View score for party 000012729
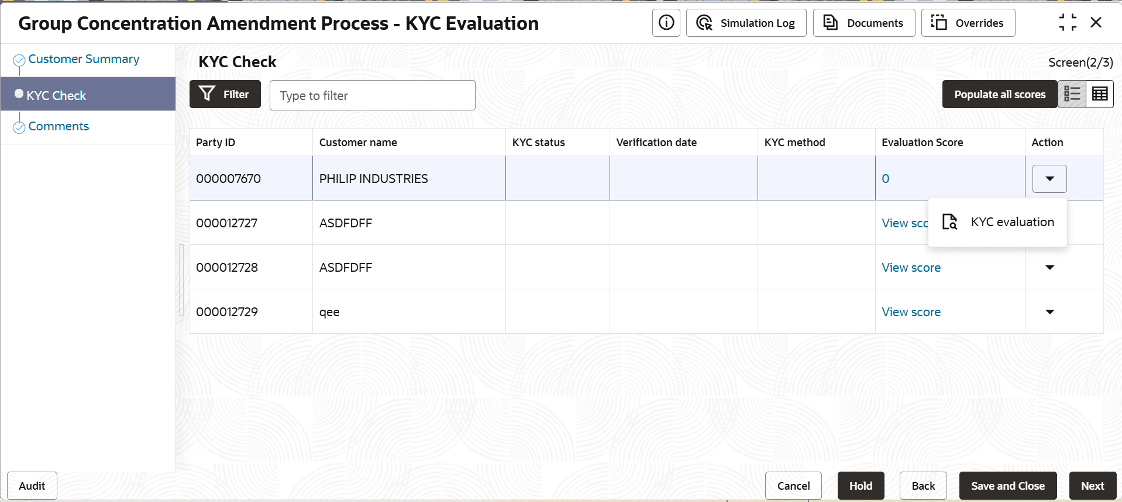Viewport: 1122px width, 502px height. coord(911,312)
